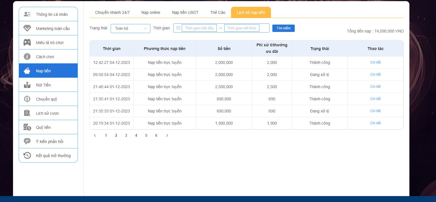This screenshot has height=202, width=436.
Task: Go to previous page with left chevron
Action: click(95, 136)
